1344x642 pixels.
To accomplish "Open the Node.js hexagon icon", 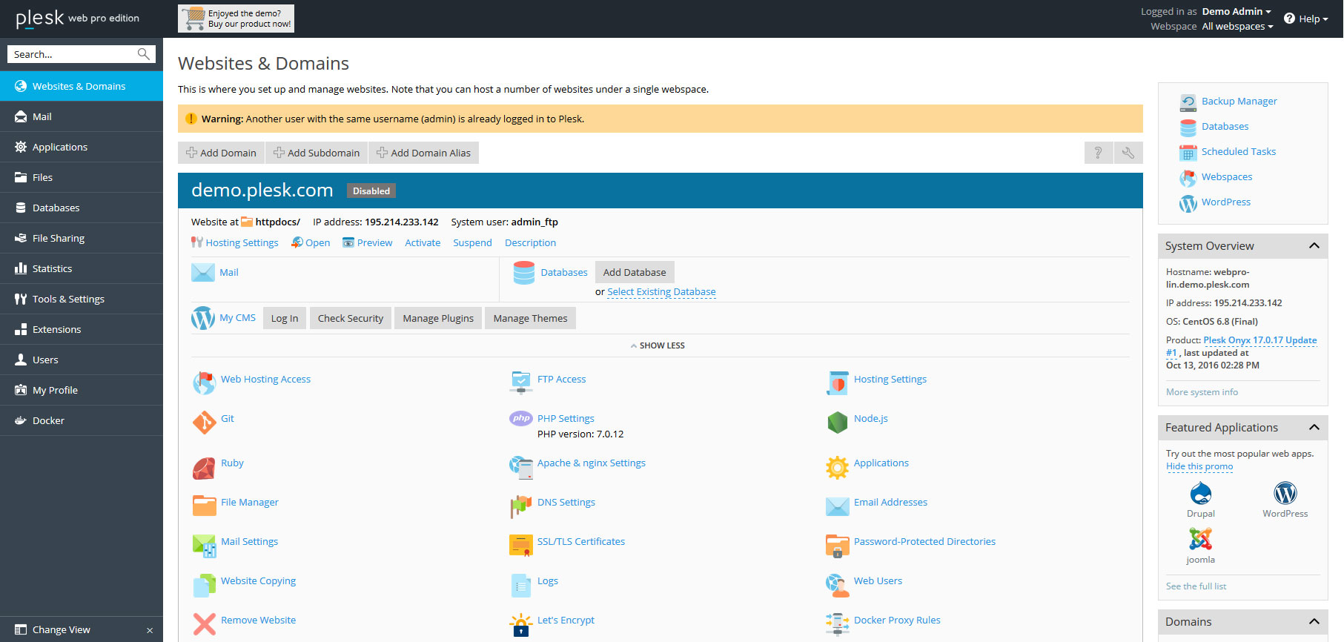I will click(x=838, y=423).
